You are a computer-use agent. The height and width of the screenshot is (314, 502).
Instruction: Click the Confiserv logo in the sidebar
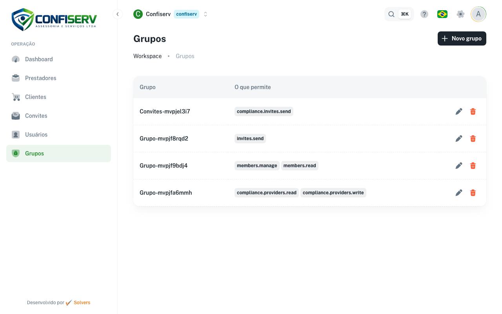pyautogui.click(x=54, y=19)
